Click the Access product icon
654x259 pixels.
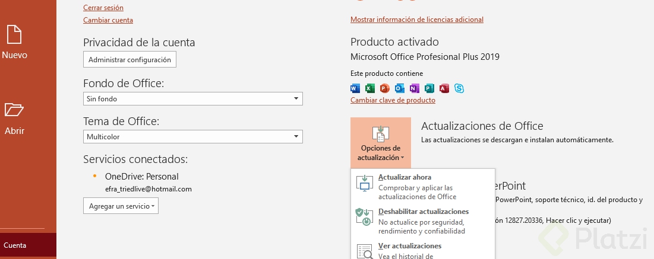tap(444, 88)
